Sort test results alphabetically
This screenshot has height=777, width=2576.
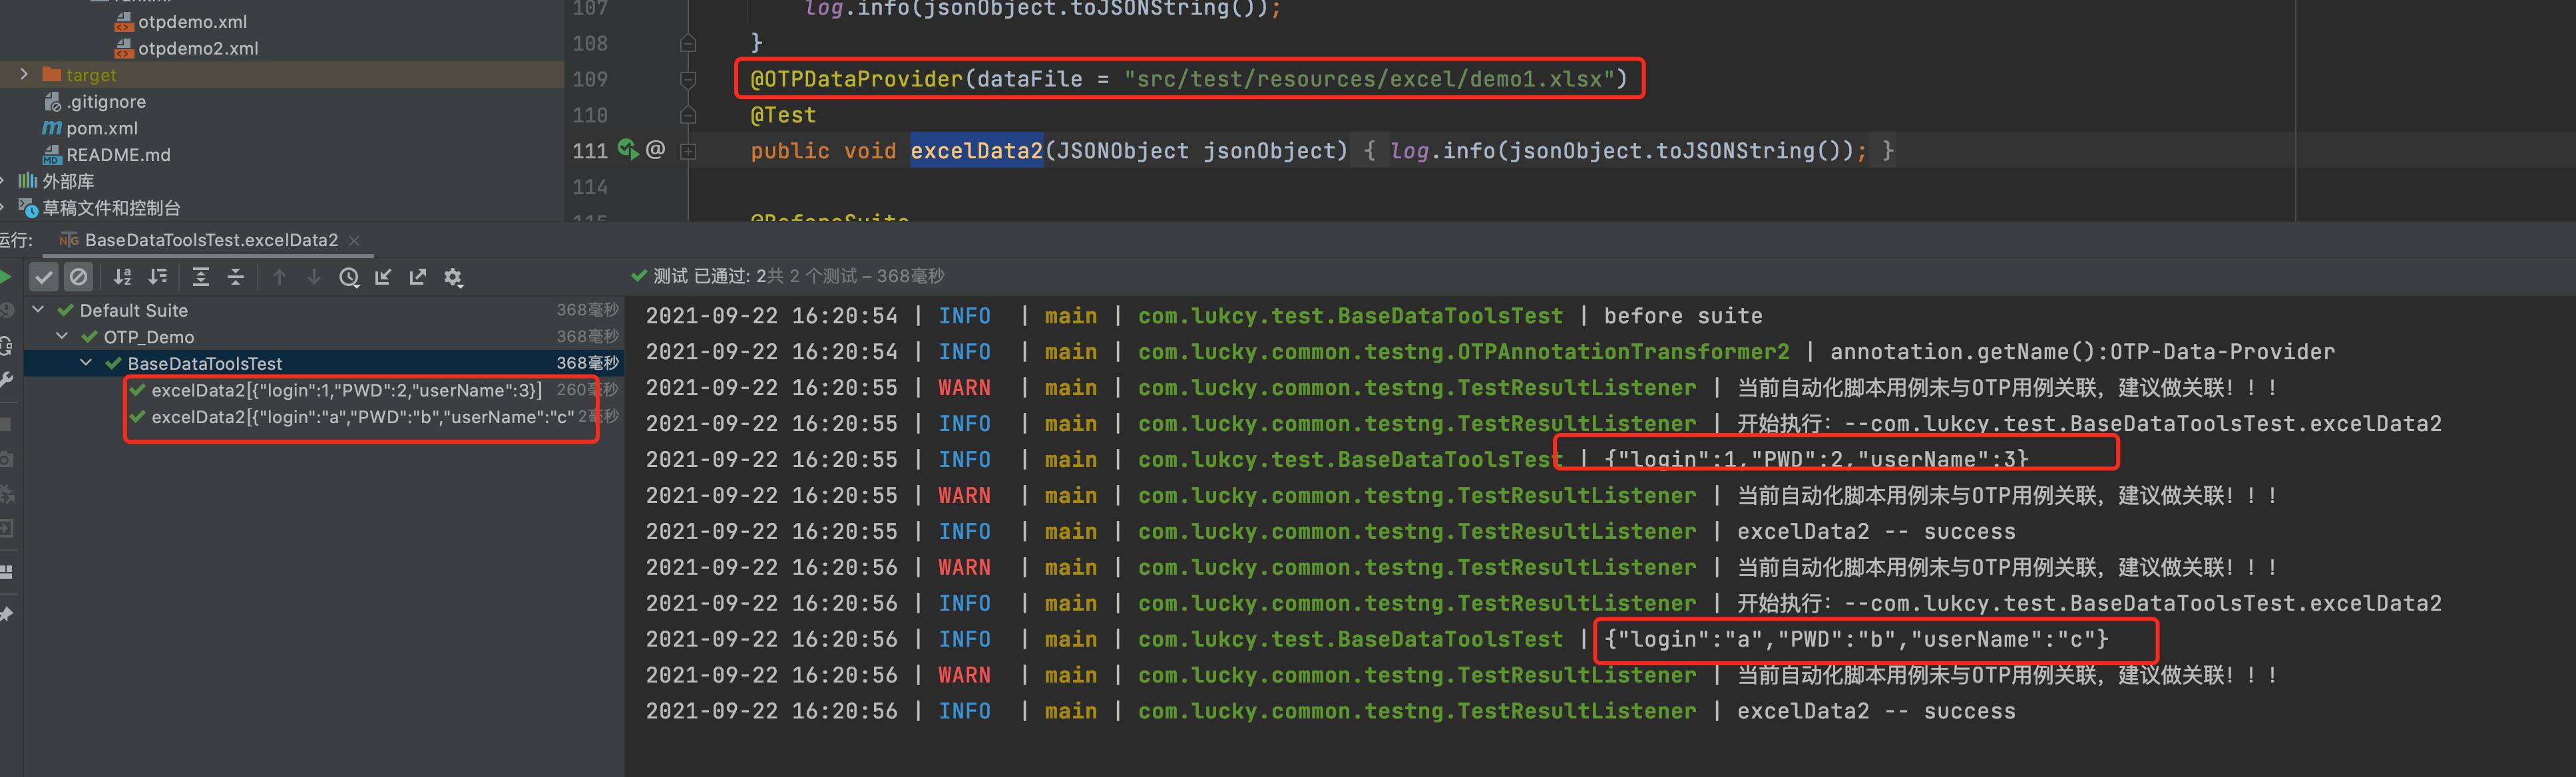click(x=122, y=277)
